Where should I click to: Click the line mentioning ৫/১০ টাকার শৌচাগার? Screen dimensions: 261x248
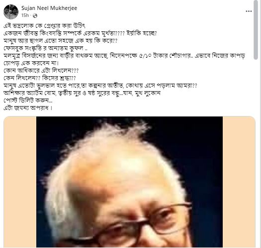(124, 56)
